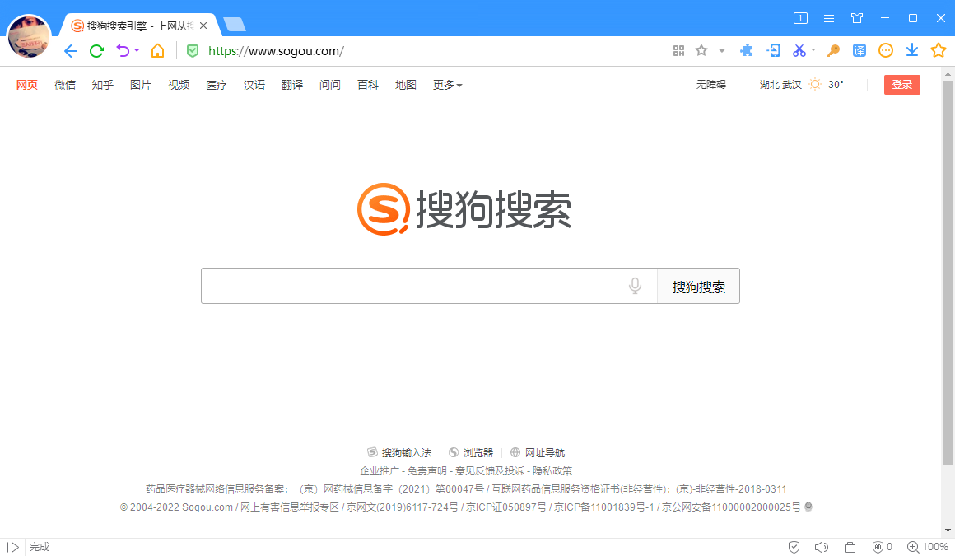The image size is (955, 556).
Task: Expand the scissors tool dropdown arrow
Action: 813,50
